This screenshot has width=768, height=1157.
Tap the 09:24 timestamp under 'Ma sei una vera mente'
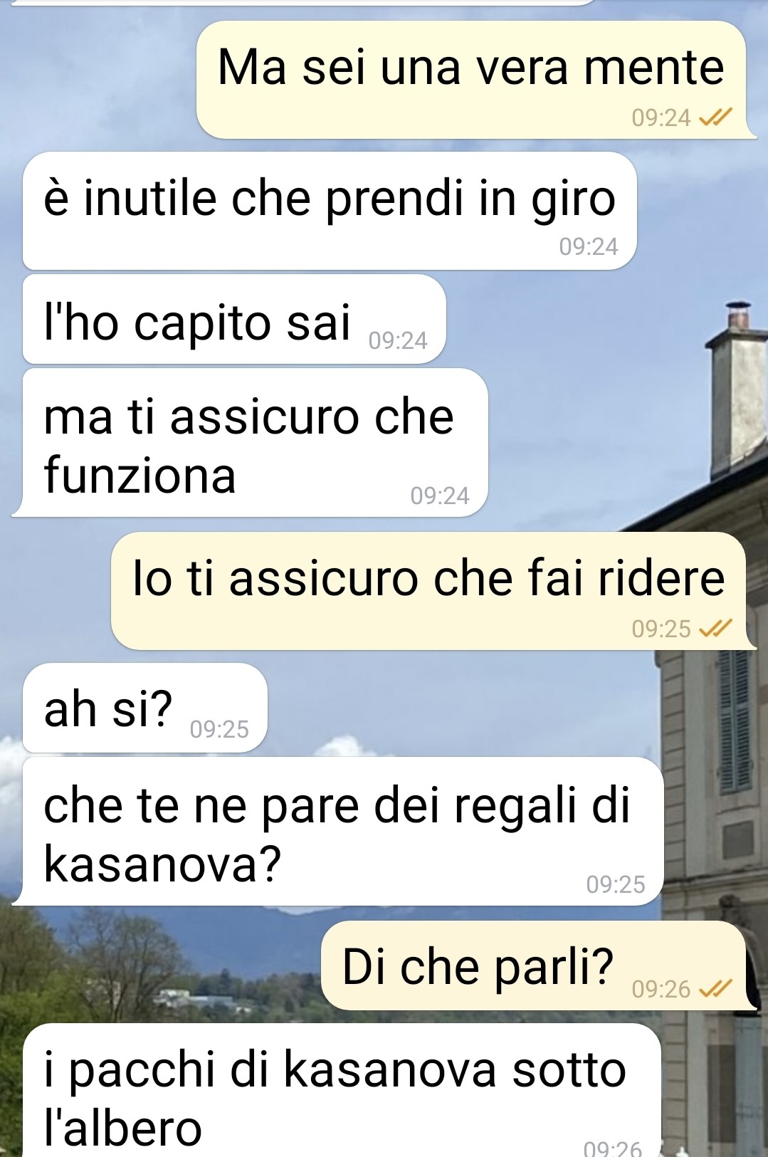pos(661,118)
